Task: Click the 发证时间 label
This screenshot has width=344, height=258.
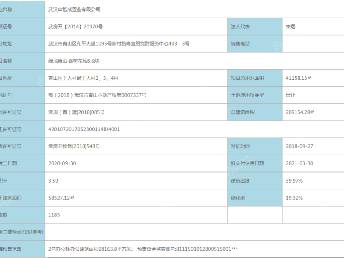Action: coord(240,146)
